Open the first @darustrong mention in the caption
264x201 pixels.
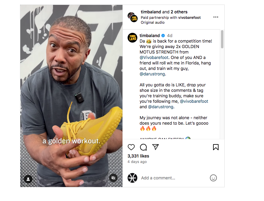tap(152, 74)
